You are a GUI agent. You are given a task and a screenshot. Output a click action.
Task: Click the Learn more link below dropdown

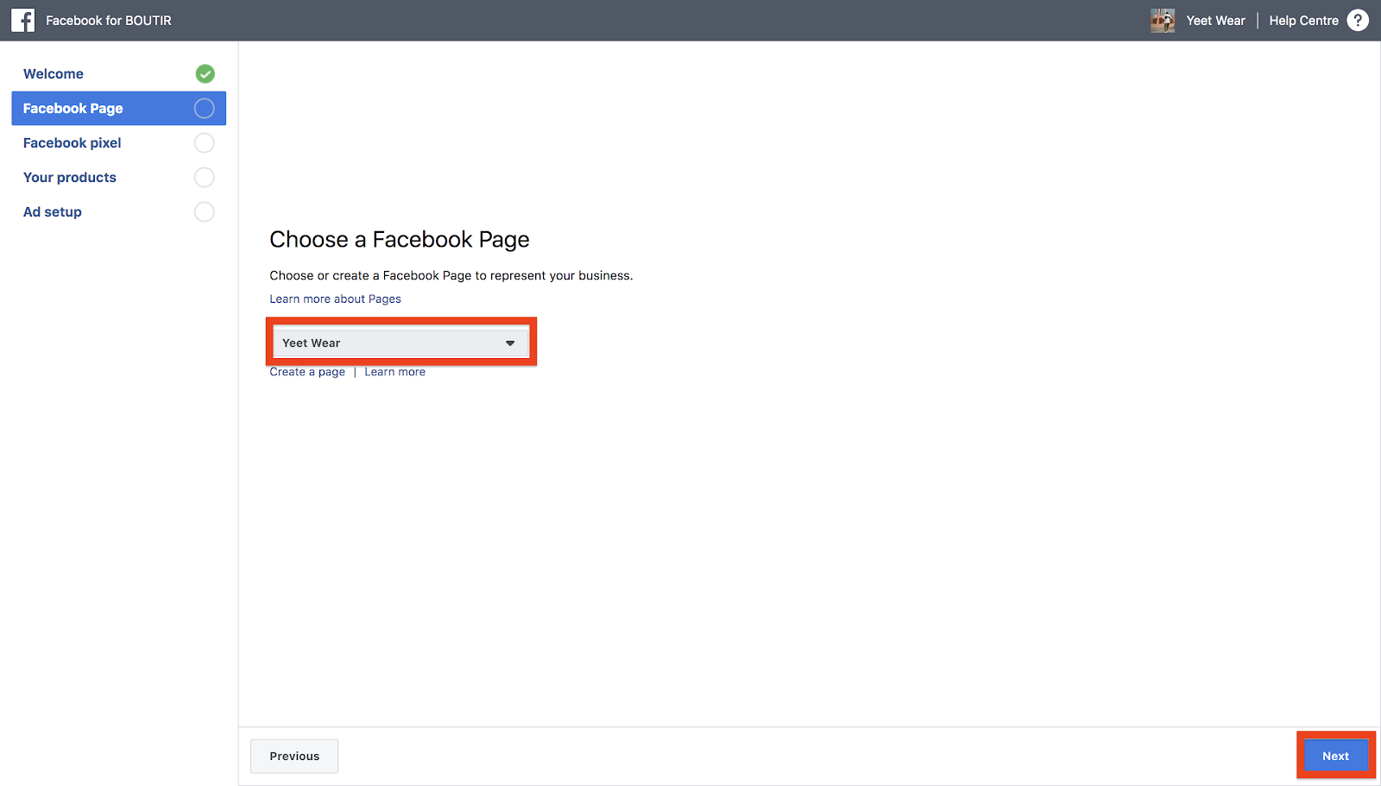tap(394, 372)
